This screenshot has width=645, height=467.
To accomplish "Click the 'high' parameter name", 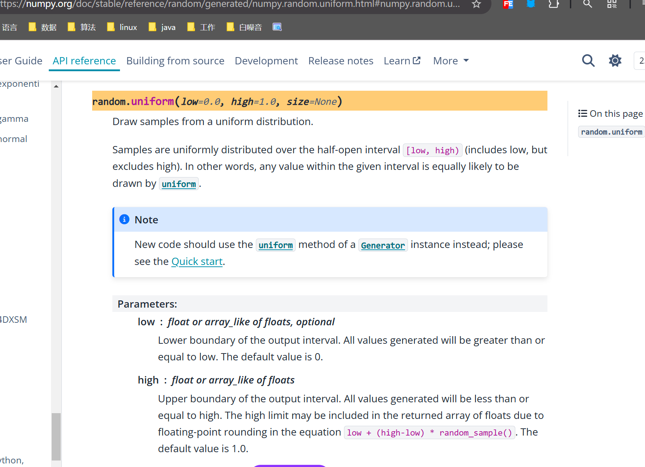I will (148, 380).
